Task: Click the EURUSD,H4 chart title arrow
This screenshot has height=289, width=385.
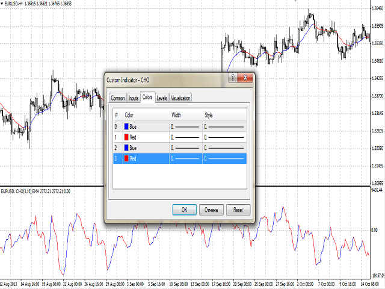Action: [2, 4]
